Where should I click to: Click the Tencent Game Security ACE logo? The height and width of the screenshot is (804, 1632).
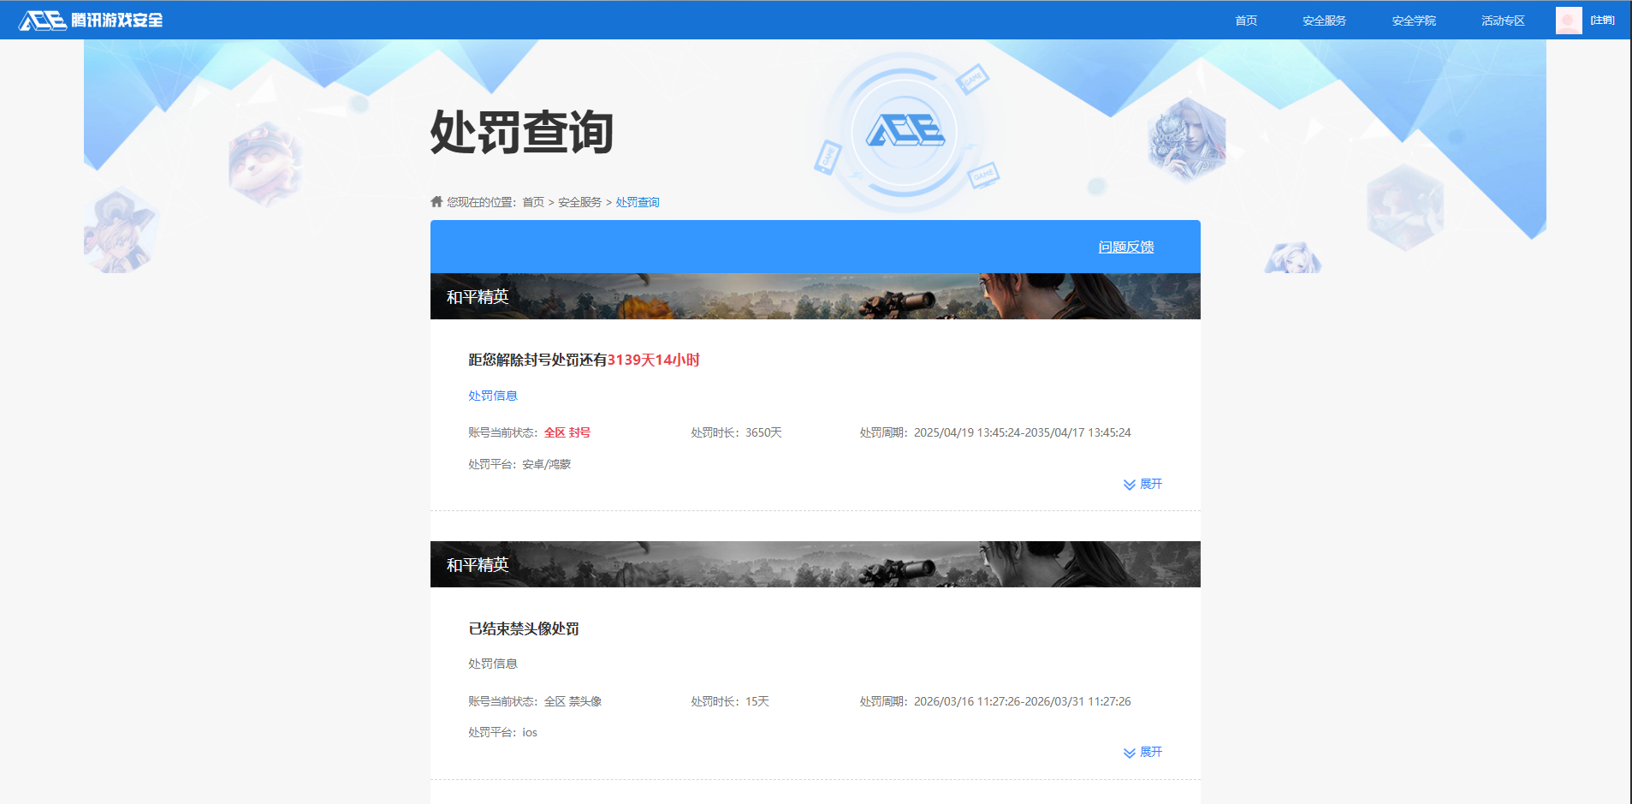91,20
